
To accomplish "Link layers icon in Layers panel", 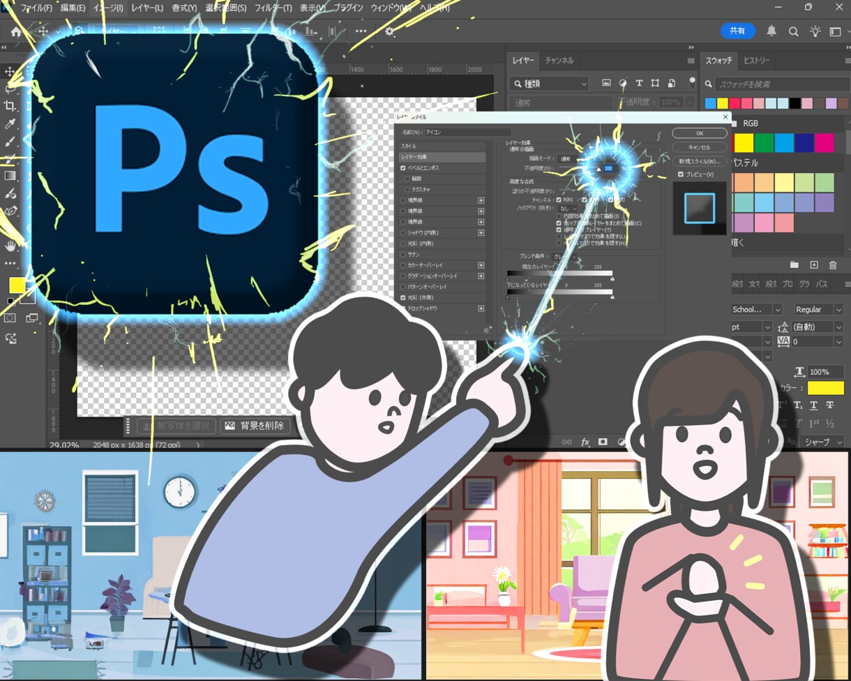I will pyautogui.click(x=567, y=442).
